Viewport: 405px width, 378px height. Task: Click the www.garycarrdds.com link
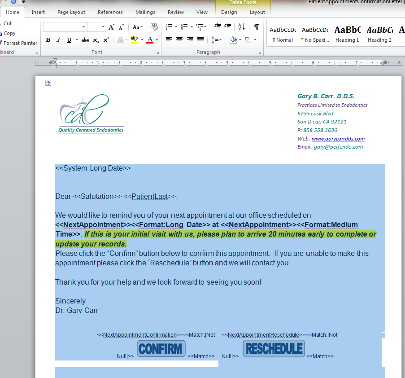coord(338,139)
